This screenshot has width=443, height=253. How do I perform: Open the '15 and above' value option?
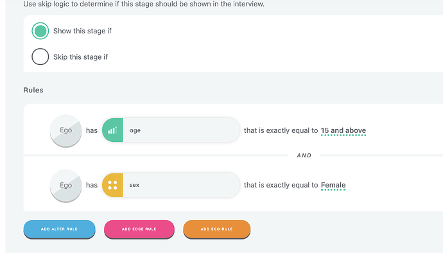(343, 130)
